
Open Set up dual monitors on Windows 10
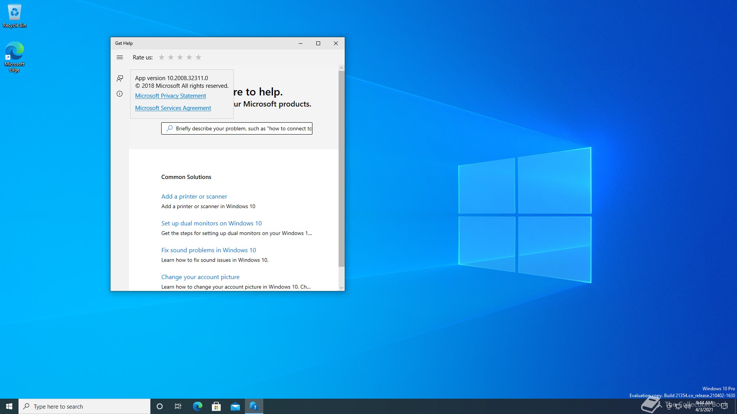click(x=212, y=223)
